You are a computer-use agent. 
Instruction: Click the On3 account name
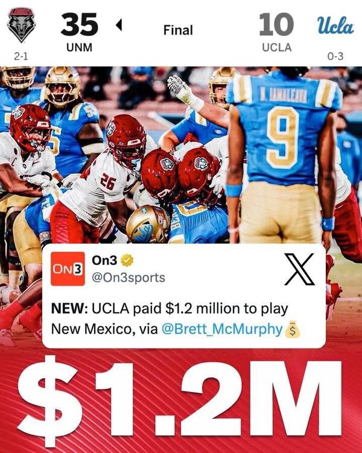click(104, 260)
